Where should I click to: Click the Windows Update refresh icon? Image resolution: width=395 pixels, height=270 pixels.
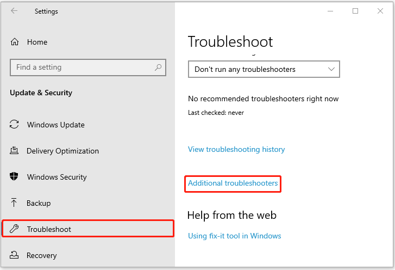coord(14,125)
